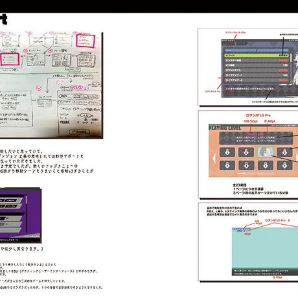Click the locked tile left of the character portrait
The height and width of the screenshot is (298, 298).
pos(246,152)
